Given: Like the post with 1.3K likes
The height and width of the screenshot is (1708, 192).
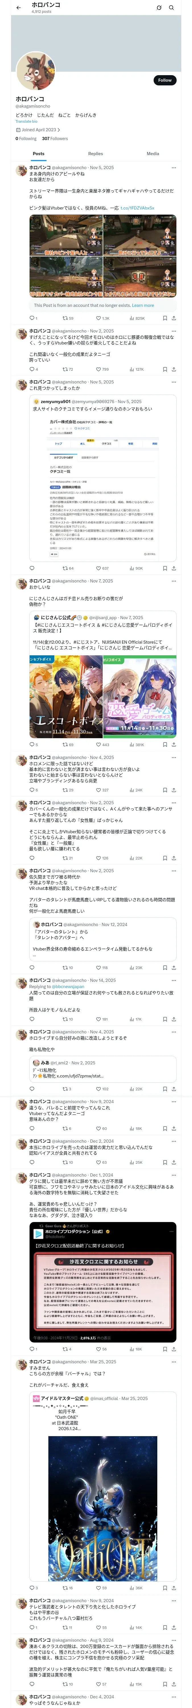Looking at the screenshot, I should [99, 318].
